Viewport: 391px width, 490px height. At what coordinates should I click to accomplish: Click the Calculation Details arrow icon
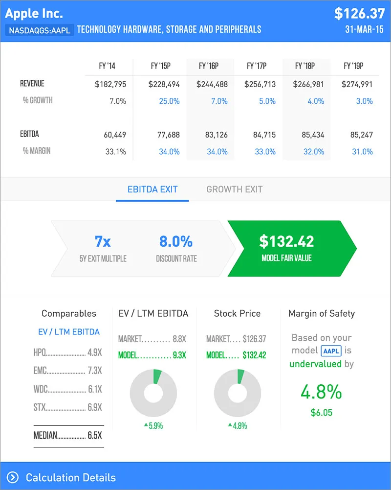tap(13, 478)
